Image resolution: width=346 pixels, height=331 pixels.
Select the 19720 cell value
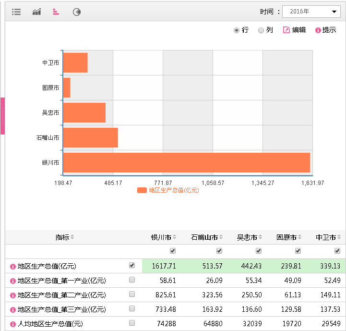(292, 324)
